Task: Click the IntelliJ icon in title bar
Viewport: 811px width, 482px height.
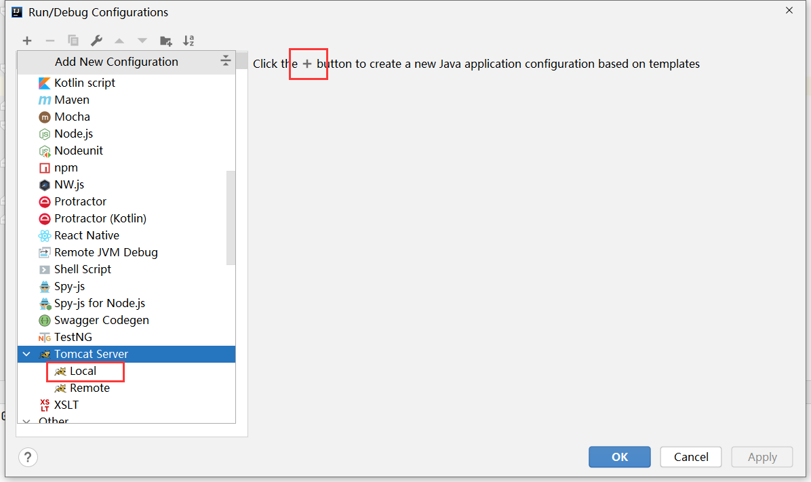Action: [x=16, y=12]
